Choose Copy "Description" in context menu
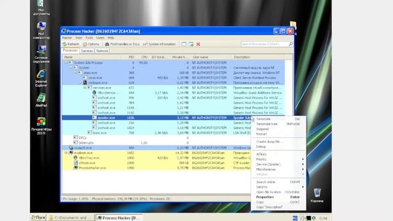393x221 pixels. (x=278, y=207)
